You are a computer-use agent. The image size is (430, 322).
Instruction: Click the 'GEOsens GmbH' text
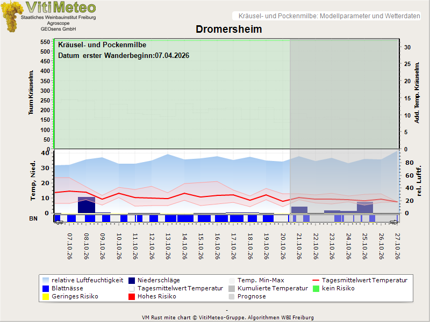tap(58, 29)
